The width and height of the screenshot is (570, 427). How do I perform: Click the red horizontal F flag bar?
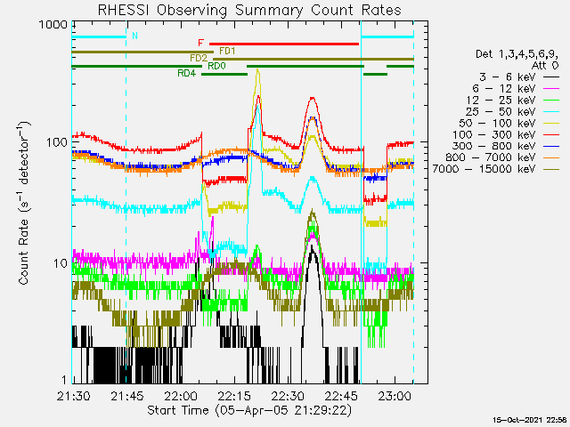[x=284, y=44]
